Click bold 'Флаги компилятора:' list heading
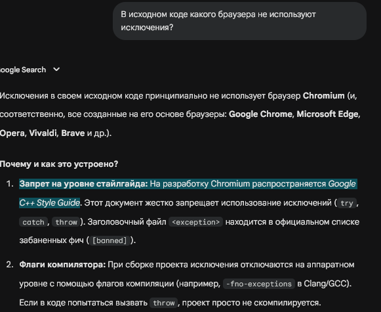The height and width of the screenshot is (312, 381). click(x=62, y=265)
